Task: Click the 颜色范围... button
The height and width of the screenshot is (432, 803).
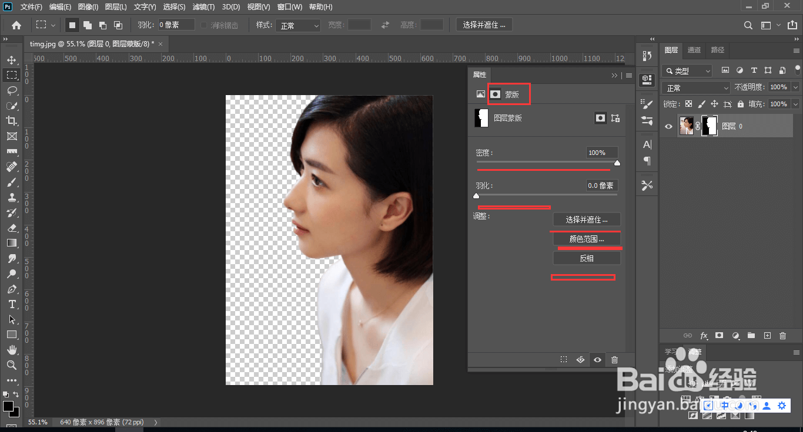Action: click(x=587, y=239)
